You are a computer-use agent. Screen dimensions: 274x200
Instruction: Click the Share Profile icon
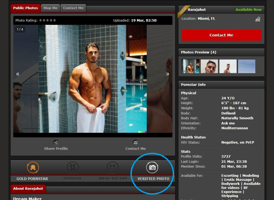[56, 142]
